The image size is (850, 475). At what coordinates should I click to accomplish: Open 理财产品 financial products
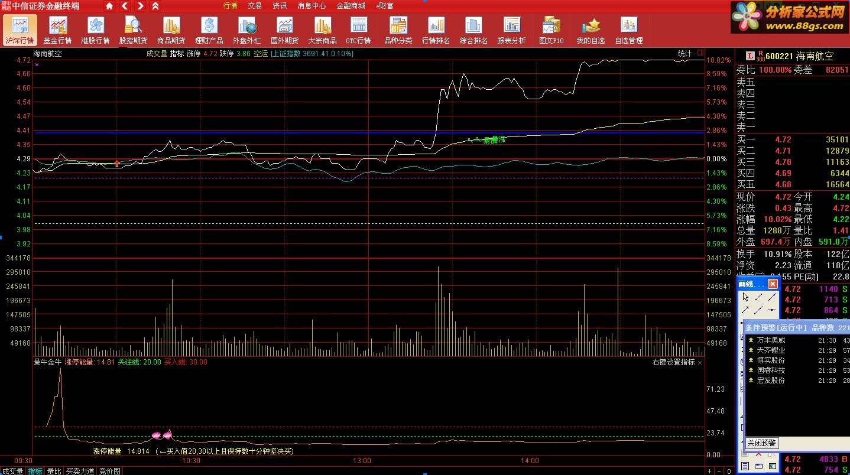pyautogui.click(x=209, y=31)
